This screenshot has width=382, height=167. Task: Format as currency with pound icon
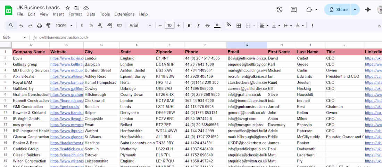click(82, 25)
